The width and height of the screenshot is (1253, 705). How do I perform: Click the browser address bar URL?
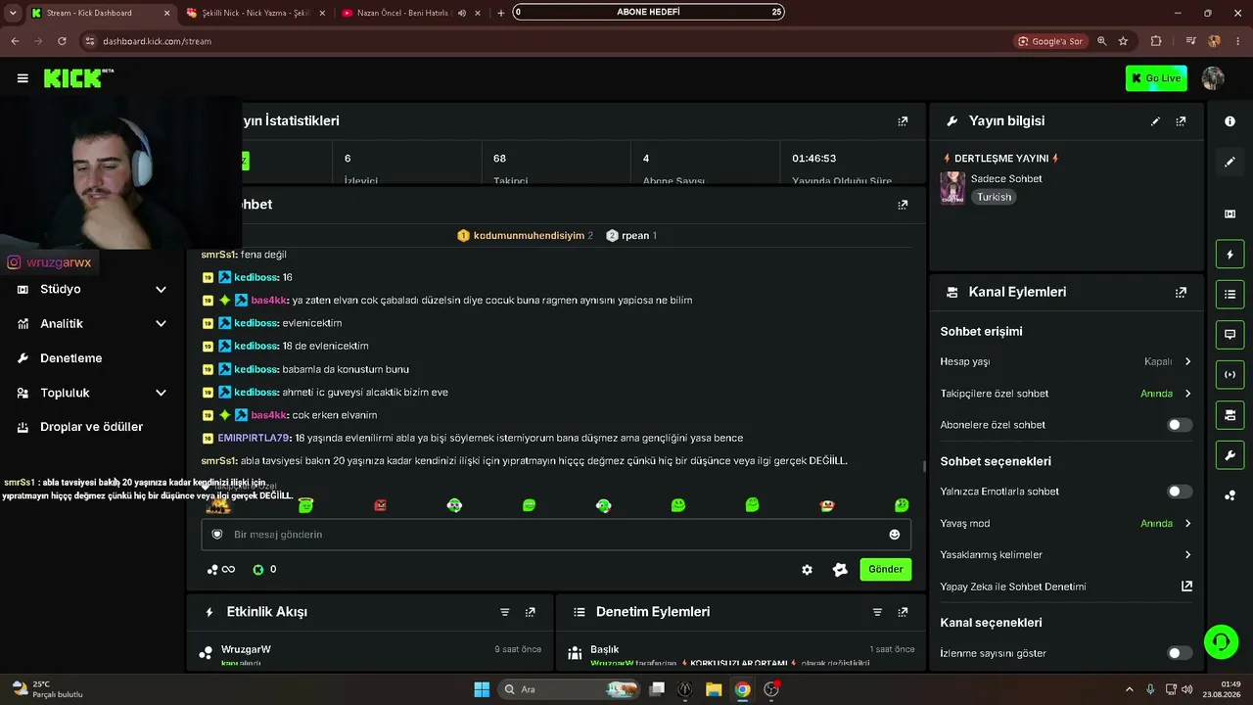click(157, 41)
